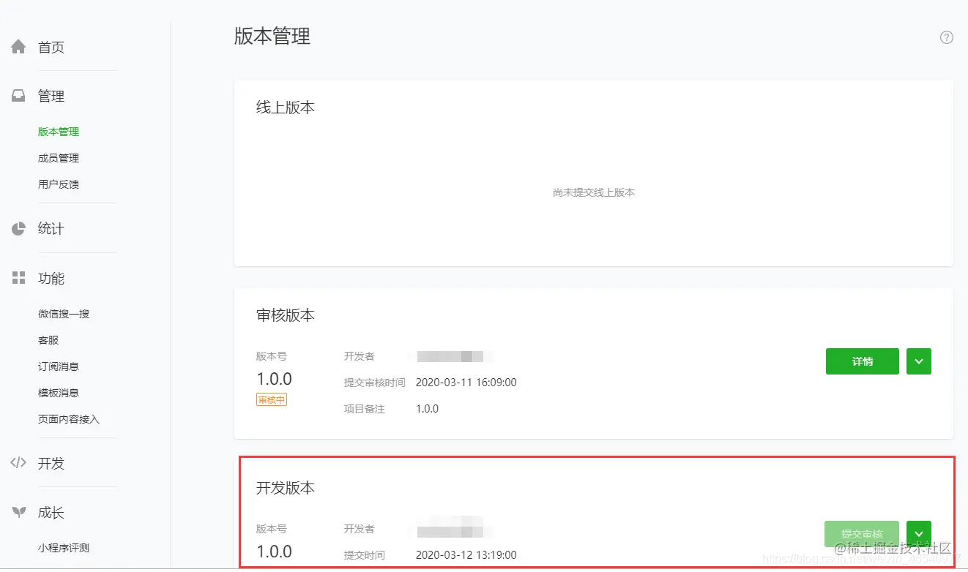Open 小程序评测 under 成长

point(64,546)
